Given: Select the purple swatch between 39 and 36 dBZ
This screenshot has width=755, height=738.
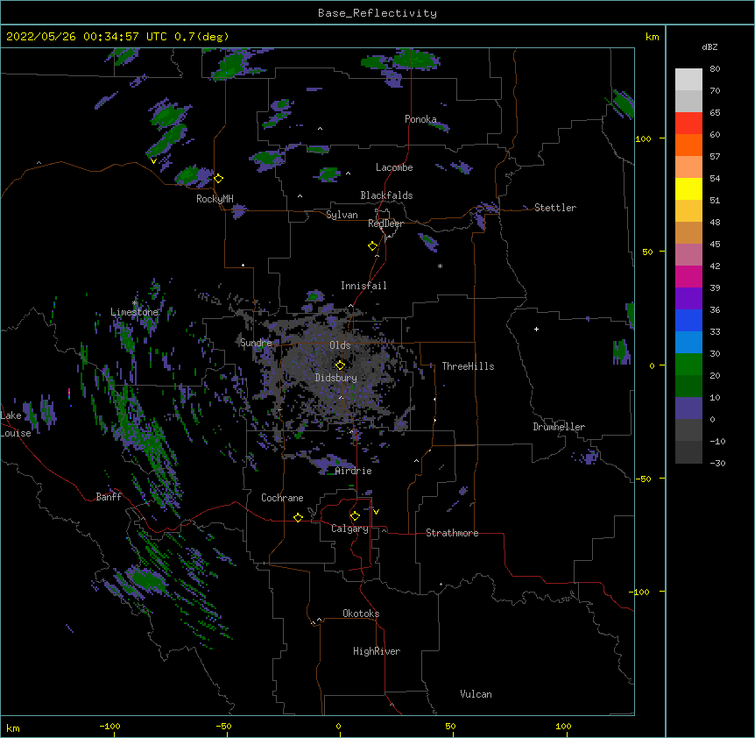Looking at the screenshot, I should click(688, 299).
